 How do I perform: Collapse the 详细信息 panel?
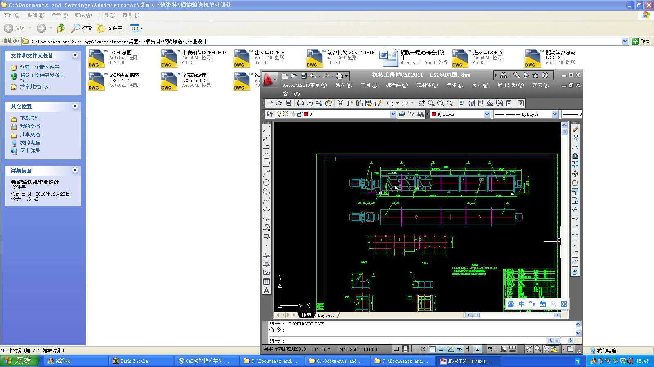point(75,170)
